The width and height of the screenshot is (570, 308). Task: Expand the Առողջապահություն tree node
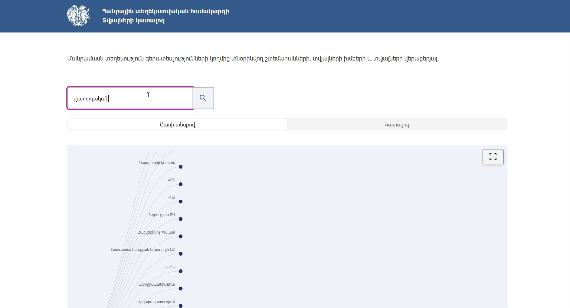(181, 289)
